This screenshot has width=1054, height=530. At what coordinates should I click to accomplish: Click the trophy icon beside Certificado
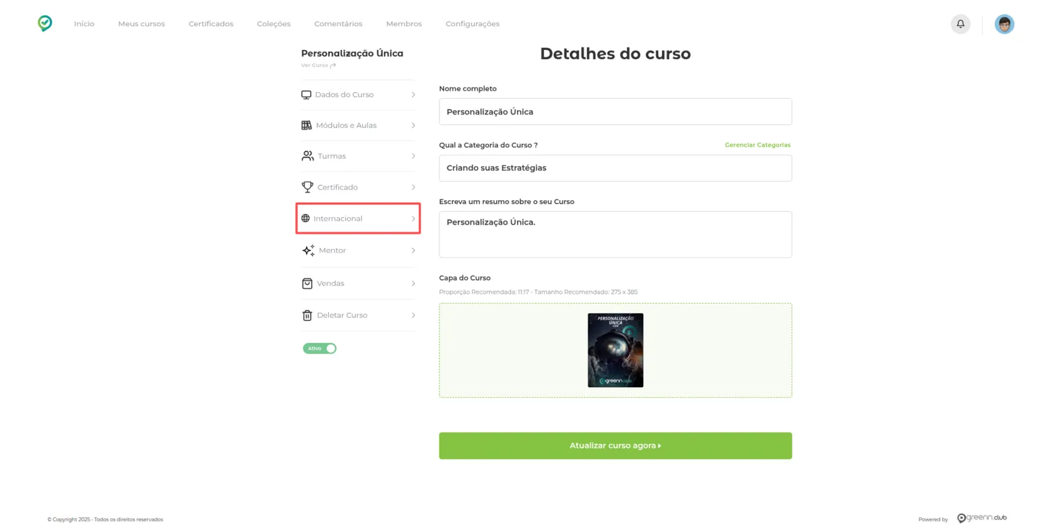tap(307, 187)
